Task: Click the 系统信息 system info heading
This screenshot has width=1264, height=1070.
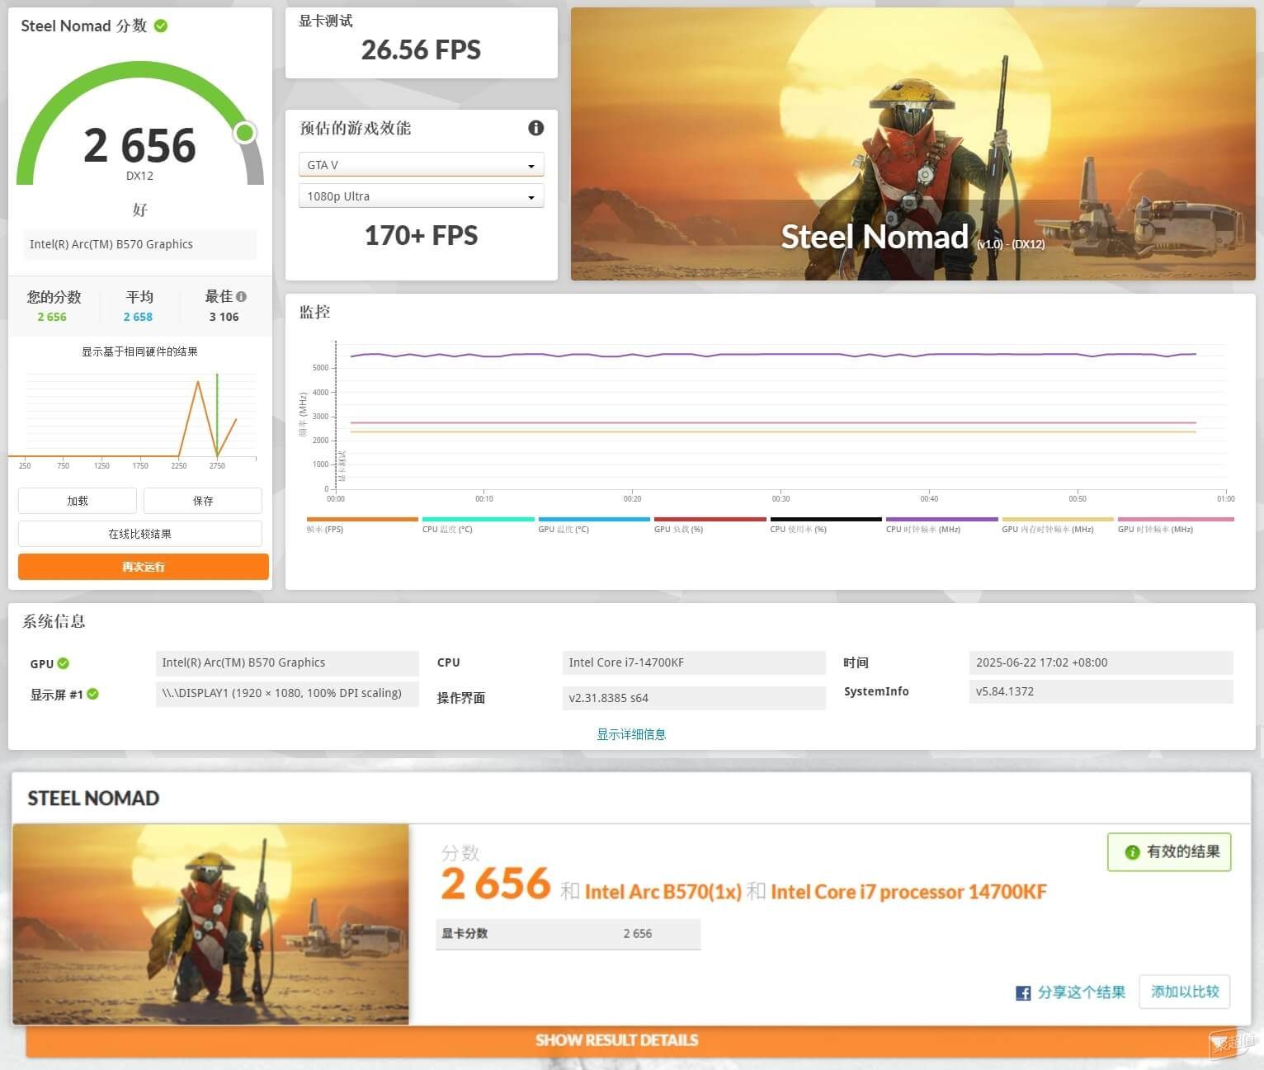Action: point(54,621)
